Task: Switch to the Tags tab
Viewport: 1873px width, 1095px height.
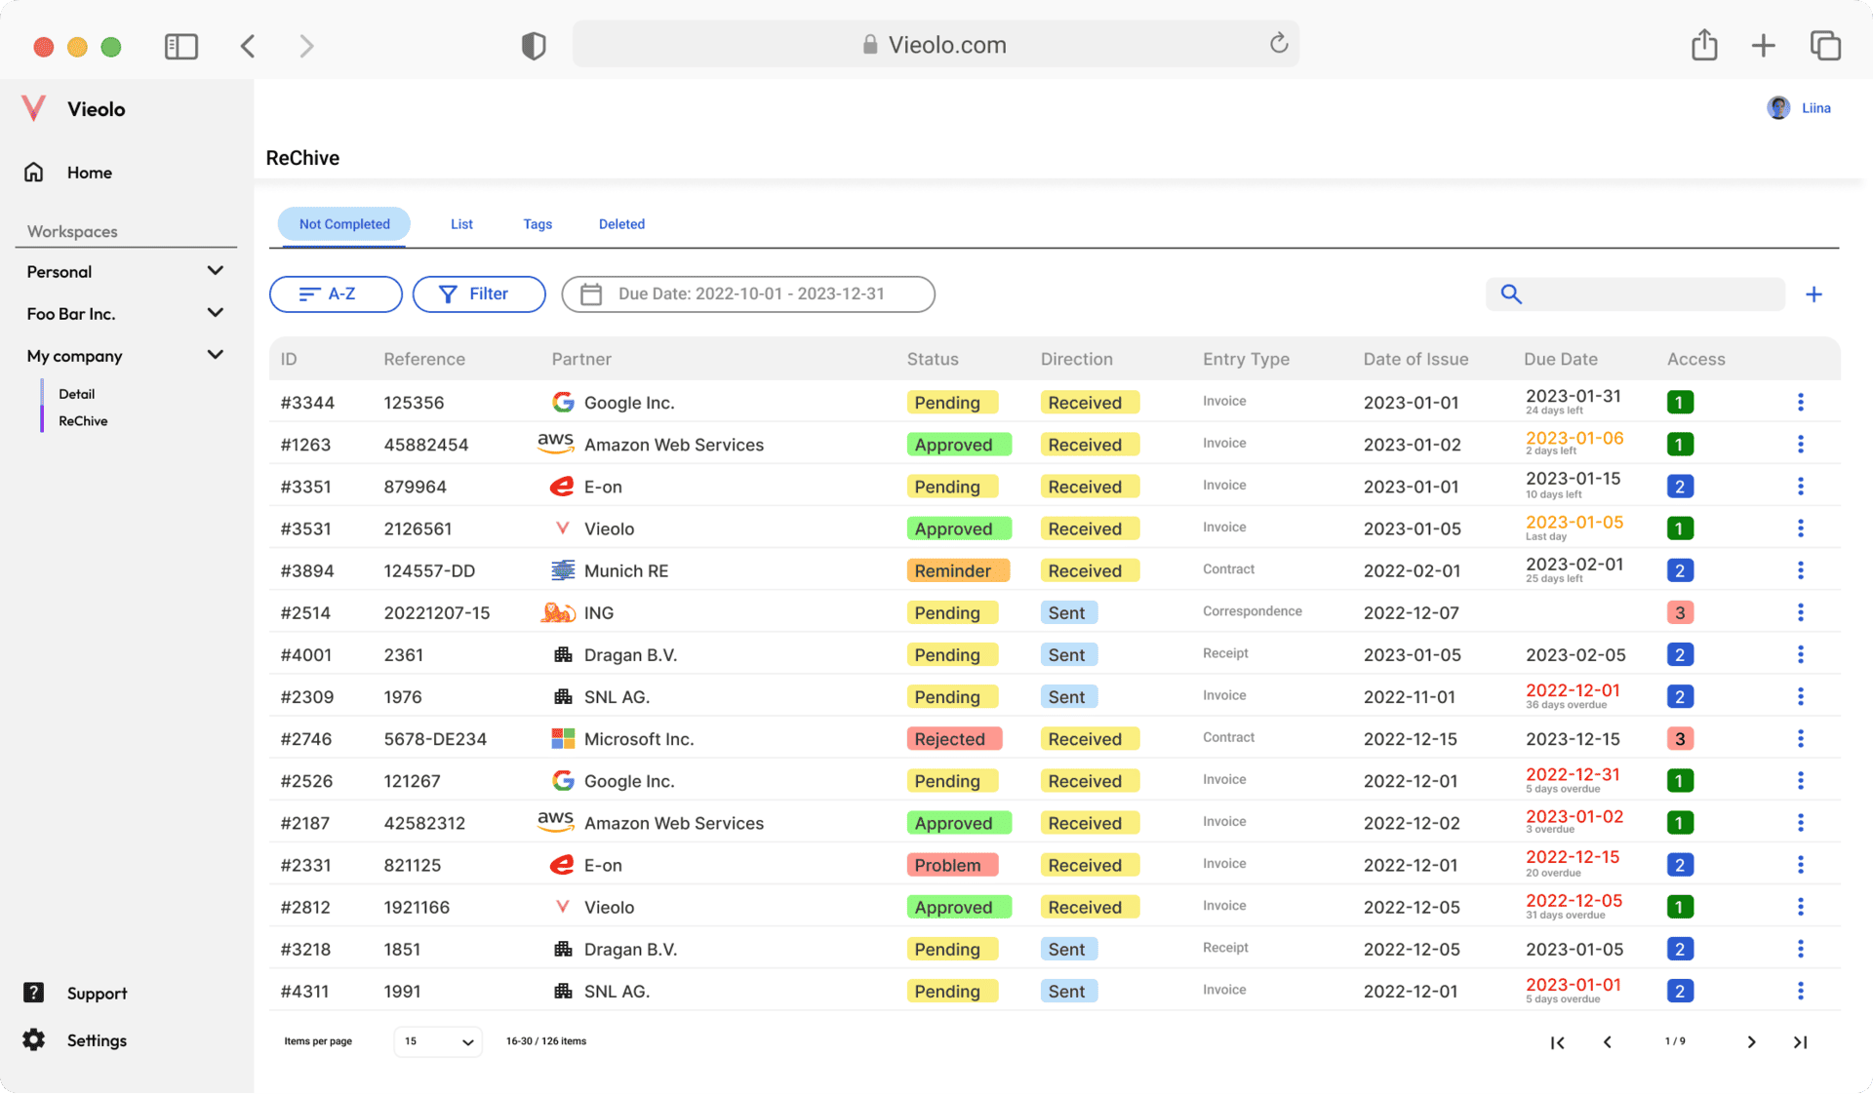Action: pos(538,224)
